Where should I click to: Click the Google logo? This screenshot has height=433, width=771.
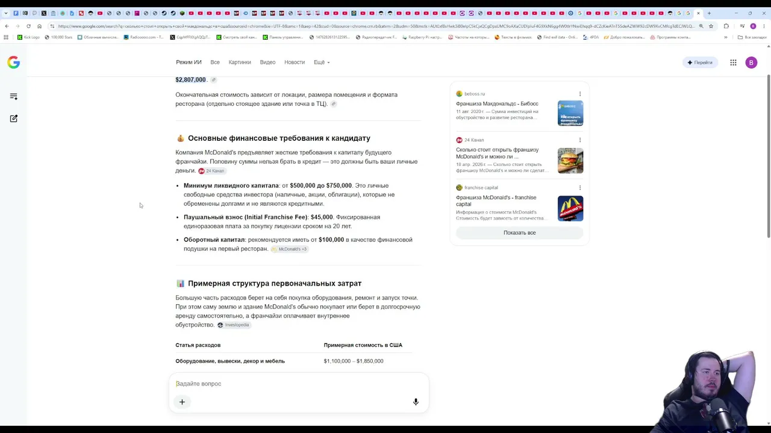(13, 63)
